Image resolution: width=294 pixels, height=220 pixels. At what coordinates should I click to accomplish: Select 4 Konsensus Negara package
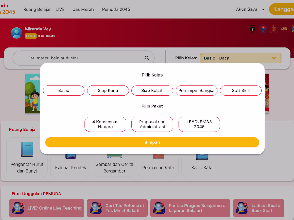pyautogui.click(x=105, y=124)
